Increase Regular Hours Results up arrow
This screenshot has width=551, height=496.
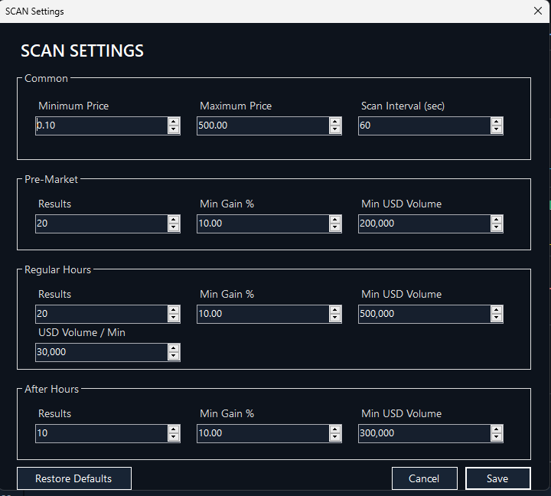click(173, 310)
